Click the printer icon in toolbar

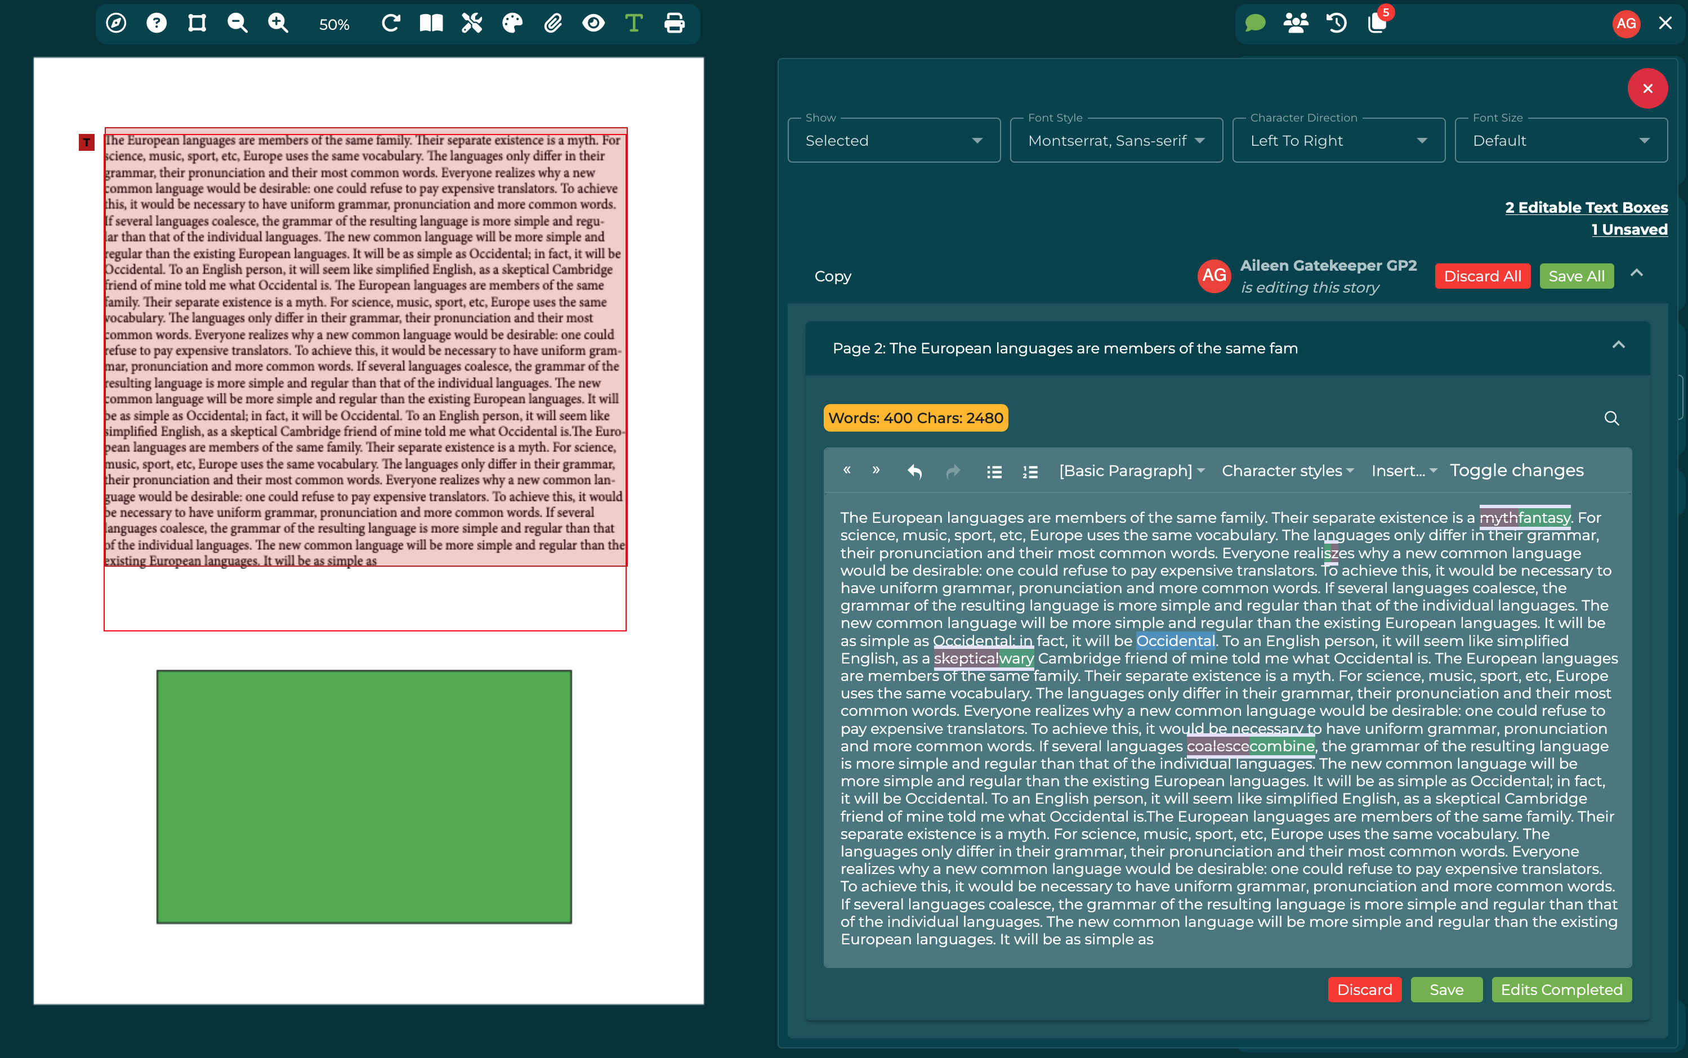674,24
